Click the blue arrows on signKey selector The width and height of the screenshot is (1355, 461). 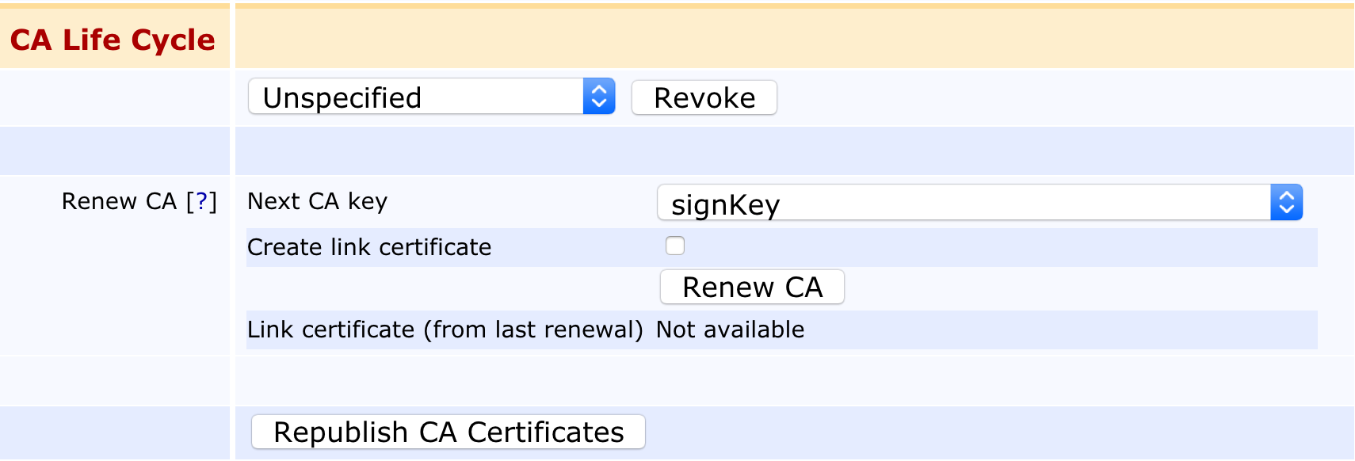pyautogui.click(x=1286, y=204)
